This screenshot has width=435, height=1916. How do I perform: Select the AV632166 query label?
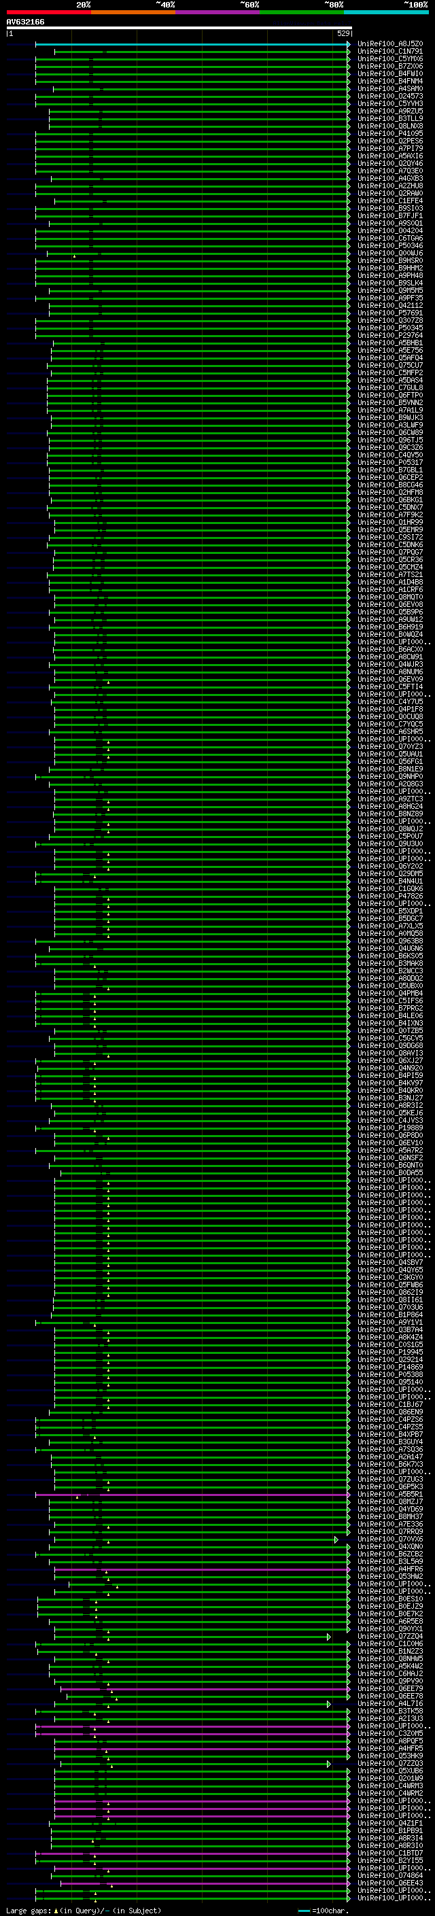(25, 22)
